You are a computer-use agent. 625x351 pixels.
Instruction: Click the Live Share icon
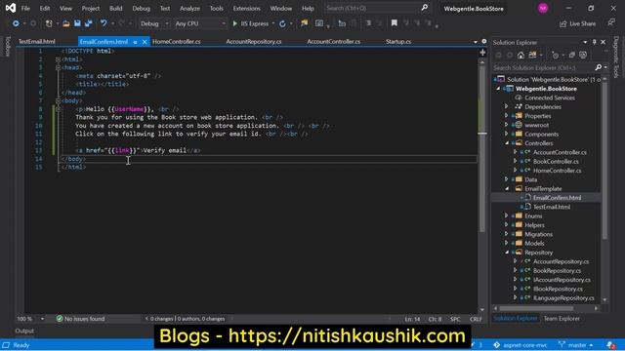point(562,23)
